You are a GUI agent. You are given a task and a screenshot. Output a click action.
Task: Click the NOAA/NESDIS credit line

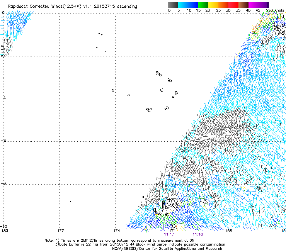pos(167,249)
